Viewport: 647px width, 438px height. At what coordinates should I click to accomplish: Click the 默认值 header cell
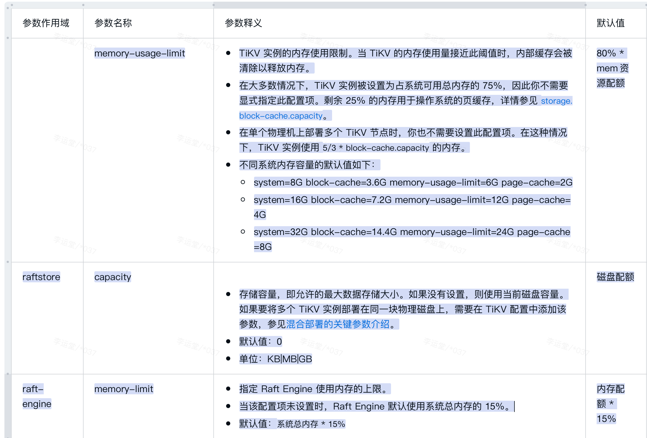[x=610, y=23]
